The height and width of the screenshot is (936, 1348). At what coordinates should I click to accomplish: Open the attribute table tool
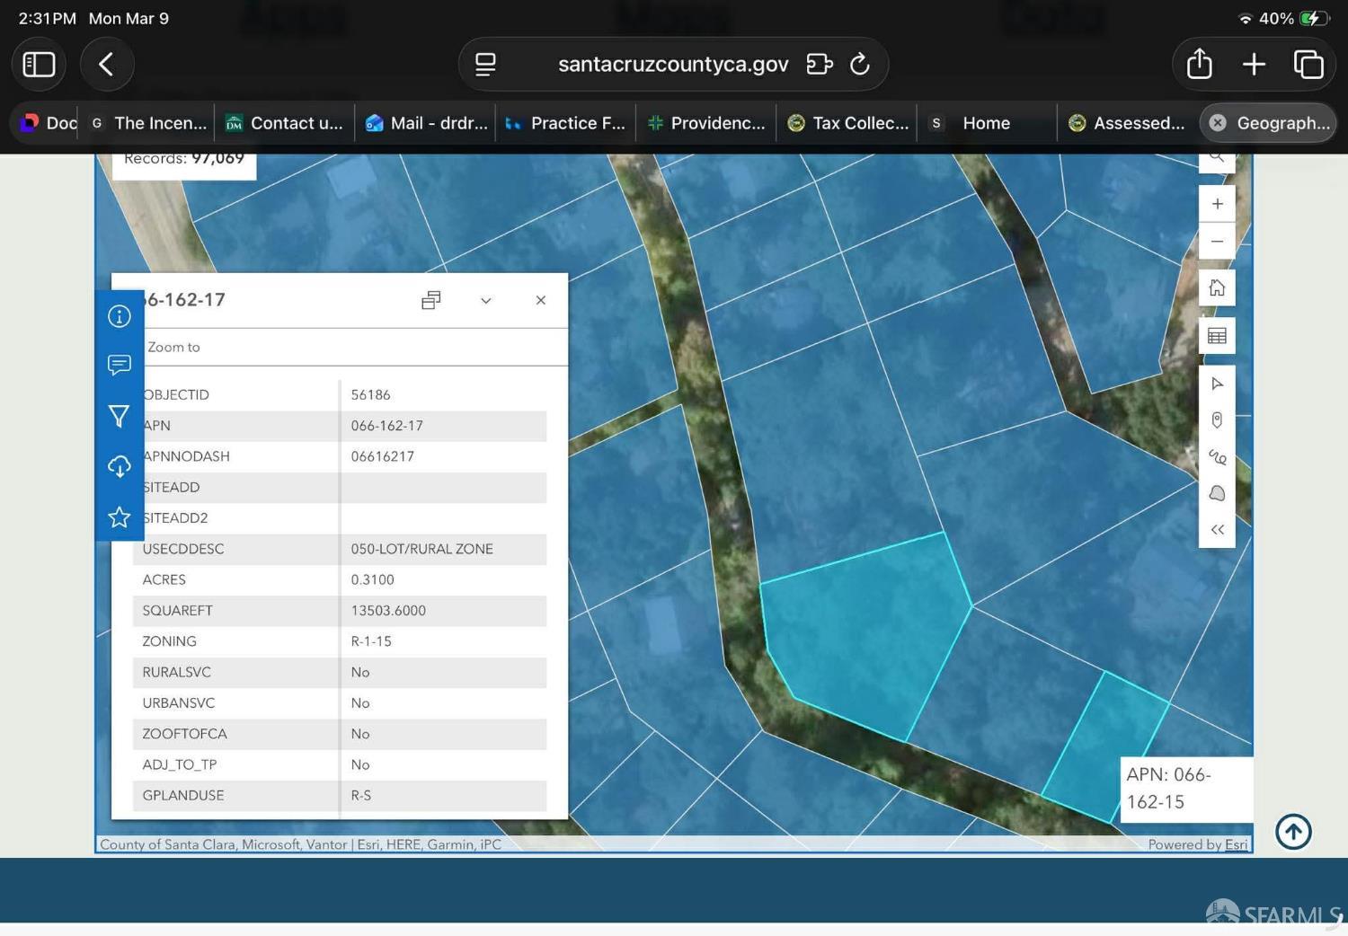coord(1217,336)
